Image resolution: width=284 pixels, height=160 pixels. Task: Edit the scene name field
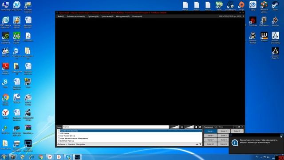tap(115, 127)
